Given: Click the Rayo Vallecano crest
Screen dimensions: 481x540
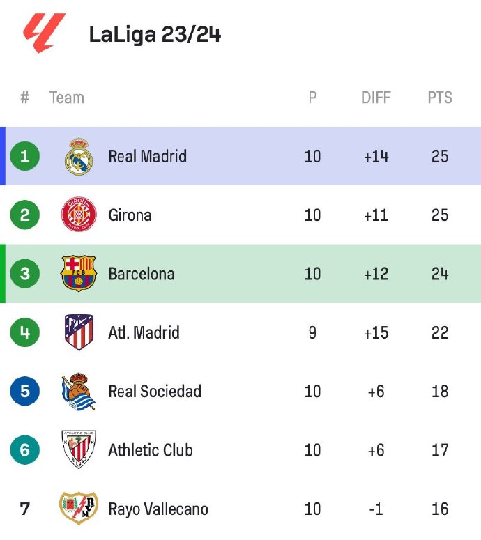Looking at the screenshot, I should (x=78, y=509).
